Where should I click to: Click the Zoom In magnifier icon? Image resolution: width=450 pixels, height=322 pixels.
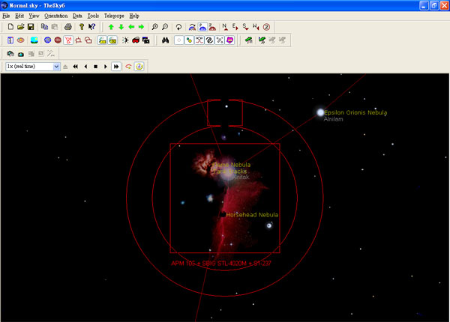[x=154, y=27]
